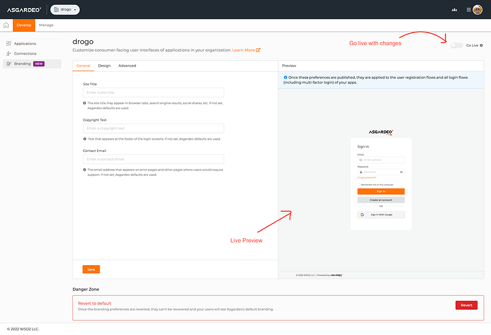Screen dimensions: 491x335
Task: Click the info icon in the preview notice
Action: 285,77
